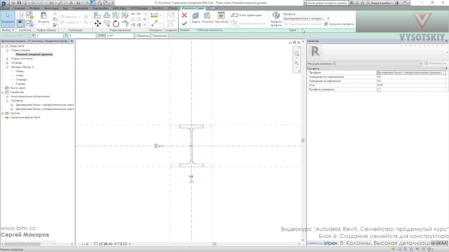
Task: Collapse the Фасады (Фасад 1) tree node
Action: click(7, 67)
